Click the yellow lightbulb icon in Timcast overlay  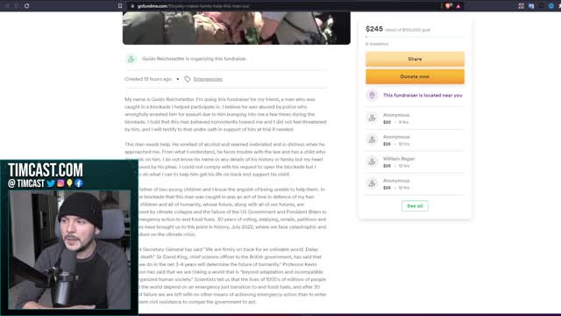click(x=69, y=183)
